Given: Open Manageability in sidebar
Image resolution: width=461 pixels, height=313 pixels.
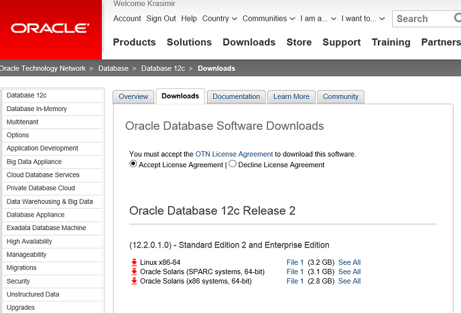Looking at the screenshot, I should coord(52,255).
